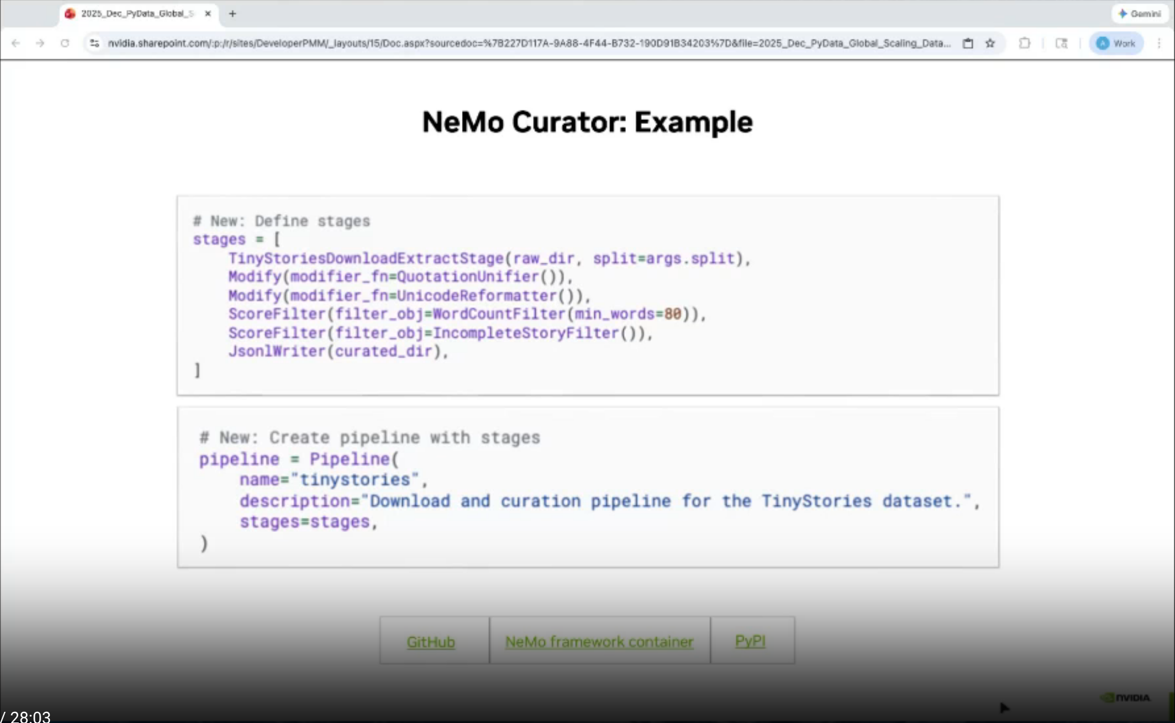Click the Pipeline creation code block
The height and width of the screenshot is (723, 1175).
pos(588,487)
